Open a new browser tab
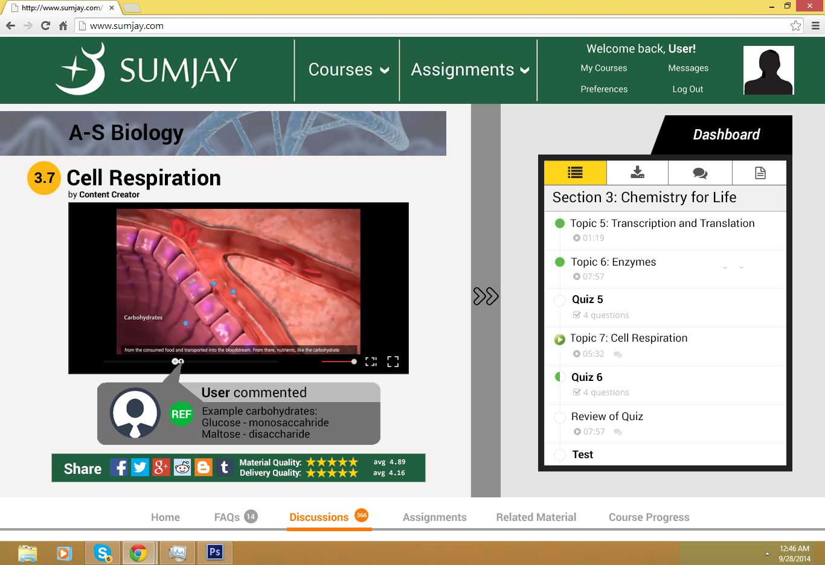Screen dimensions: 825x565 (132, 8)
